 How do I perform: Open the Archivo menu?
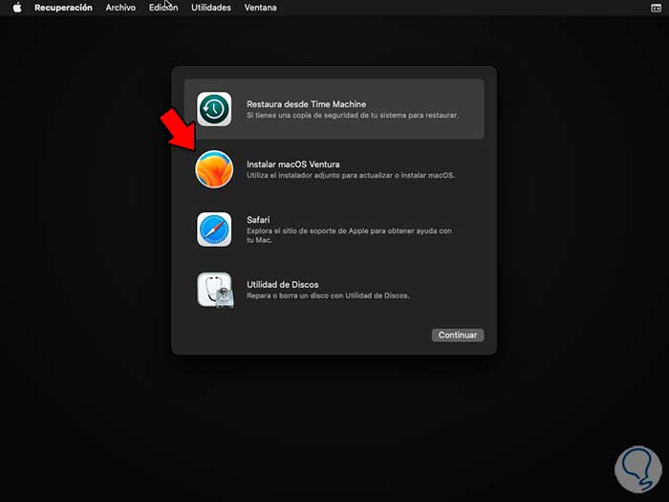tap(120, 8)
